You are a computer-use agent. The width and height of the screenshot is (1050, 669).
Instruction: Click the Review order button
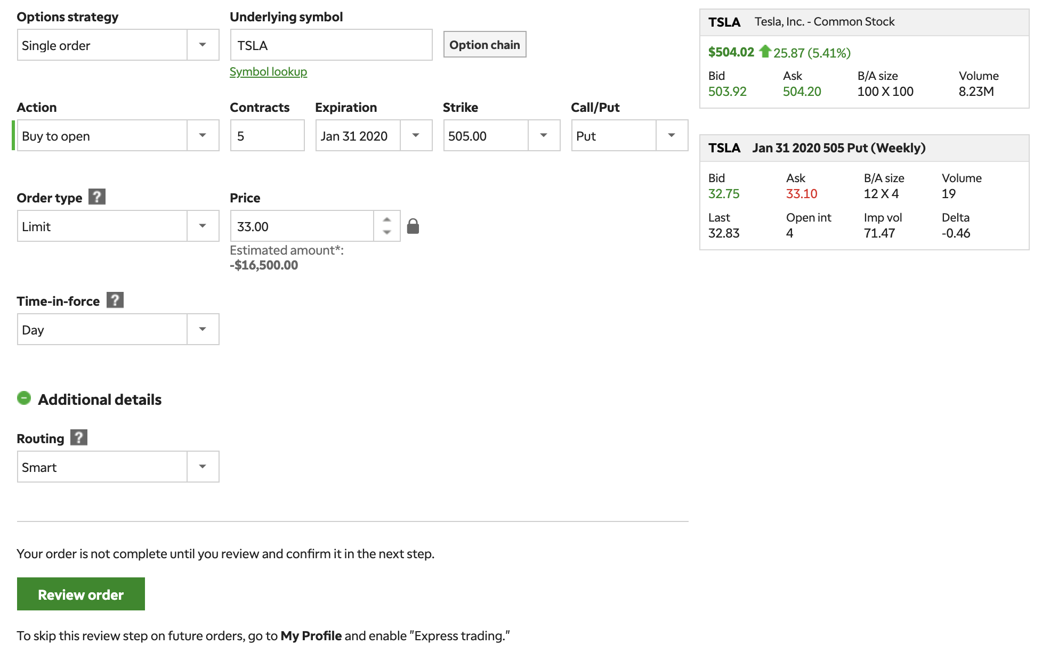[x=81, y=594]
